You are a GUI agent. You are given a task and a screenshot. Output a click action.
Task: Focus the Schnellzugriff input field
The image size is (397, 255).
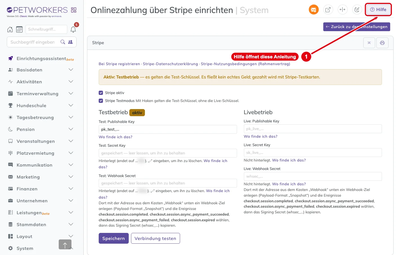pos(46,29)
